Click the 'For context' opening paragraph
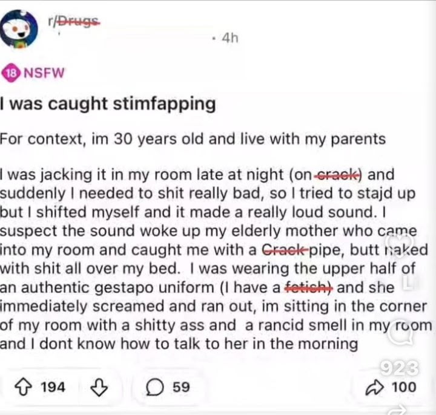Viewport: 436px width, 415px height. pos(193,139)
